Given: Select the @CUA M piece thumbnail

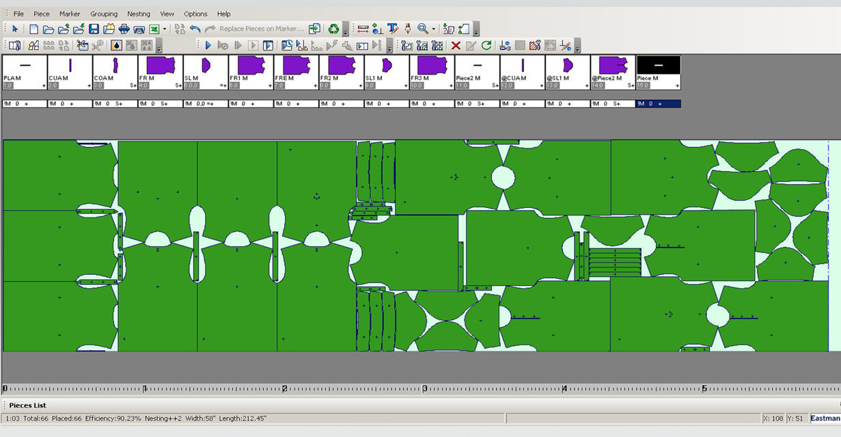Looking at the screenshot, I should [x=521, y=65].
